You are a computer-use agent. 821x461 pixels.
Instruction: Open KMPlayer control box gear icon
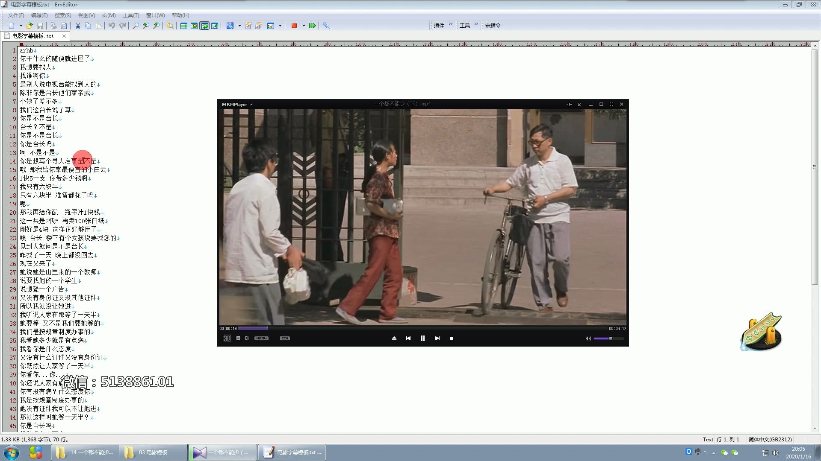tap(247, 338)
